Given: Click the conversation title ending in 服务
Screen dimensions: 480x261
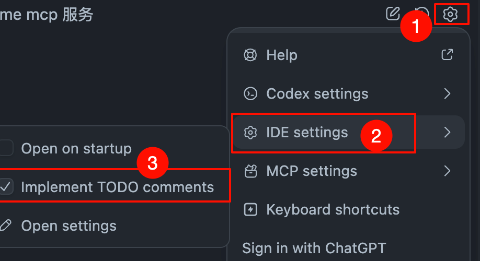Looking at the screenshot, I should (47, 15).
